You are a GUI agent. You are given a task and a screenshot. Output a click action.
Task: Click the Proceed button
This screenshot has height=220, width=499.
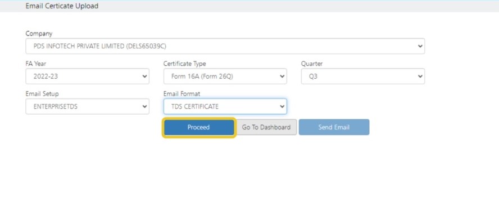[x=199, y=127]
